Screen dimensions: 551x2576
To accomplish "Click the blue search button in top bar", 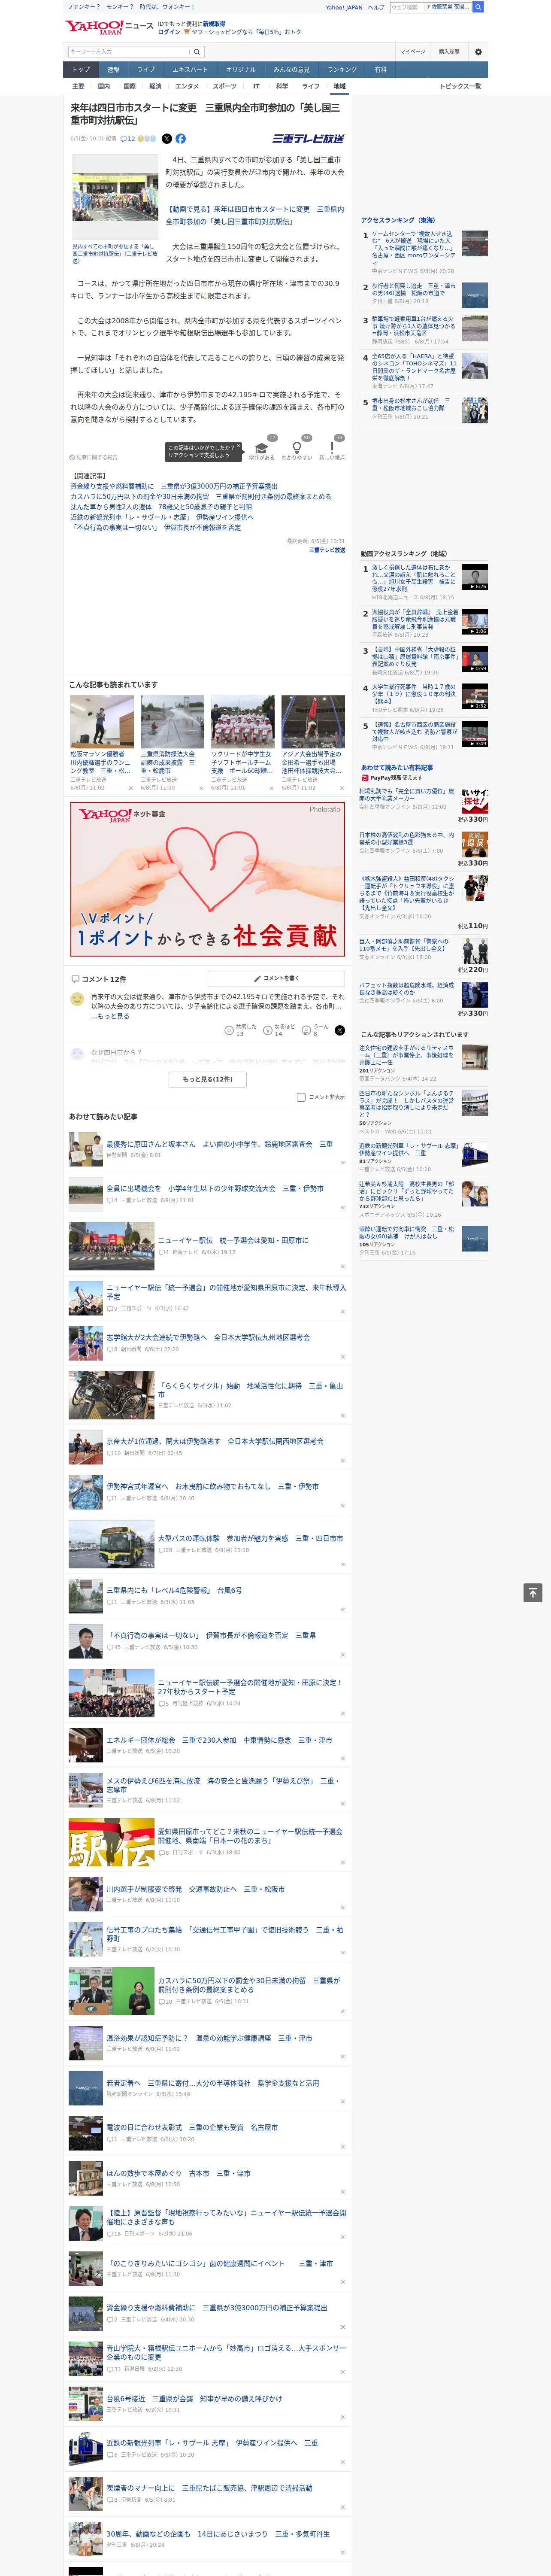I will click(x=478, y=7).
